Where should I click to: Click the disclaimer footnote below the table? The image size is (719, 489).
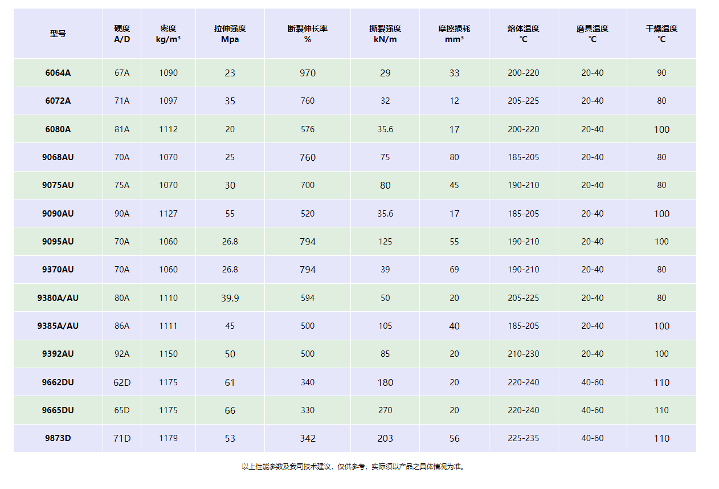[354, 467]
